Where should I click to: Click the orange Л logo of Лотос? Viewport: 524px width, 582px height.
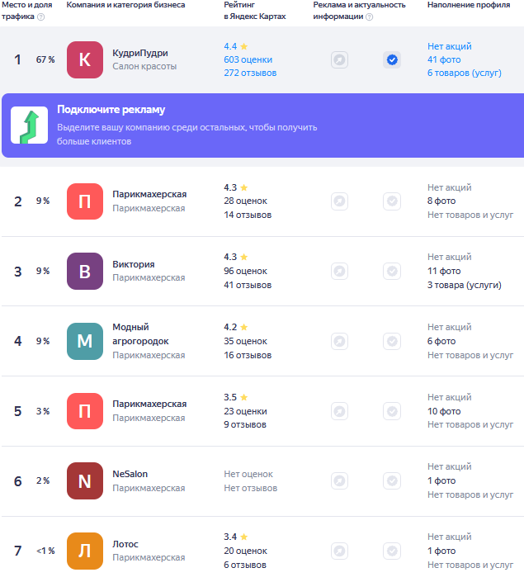click(85, 551)
